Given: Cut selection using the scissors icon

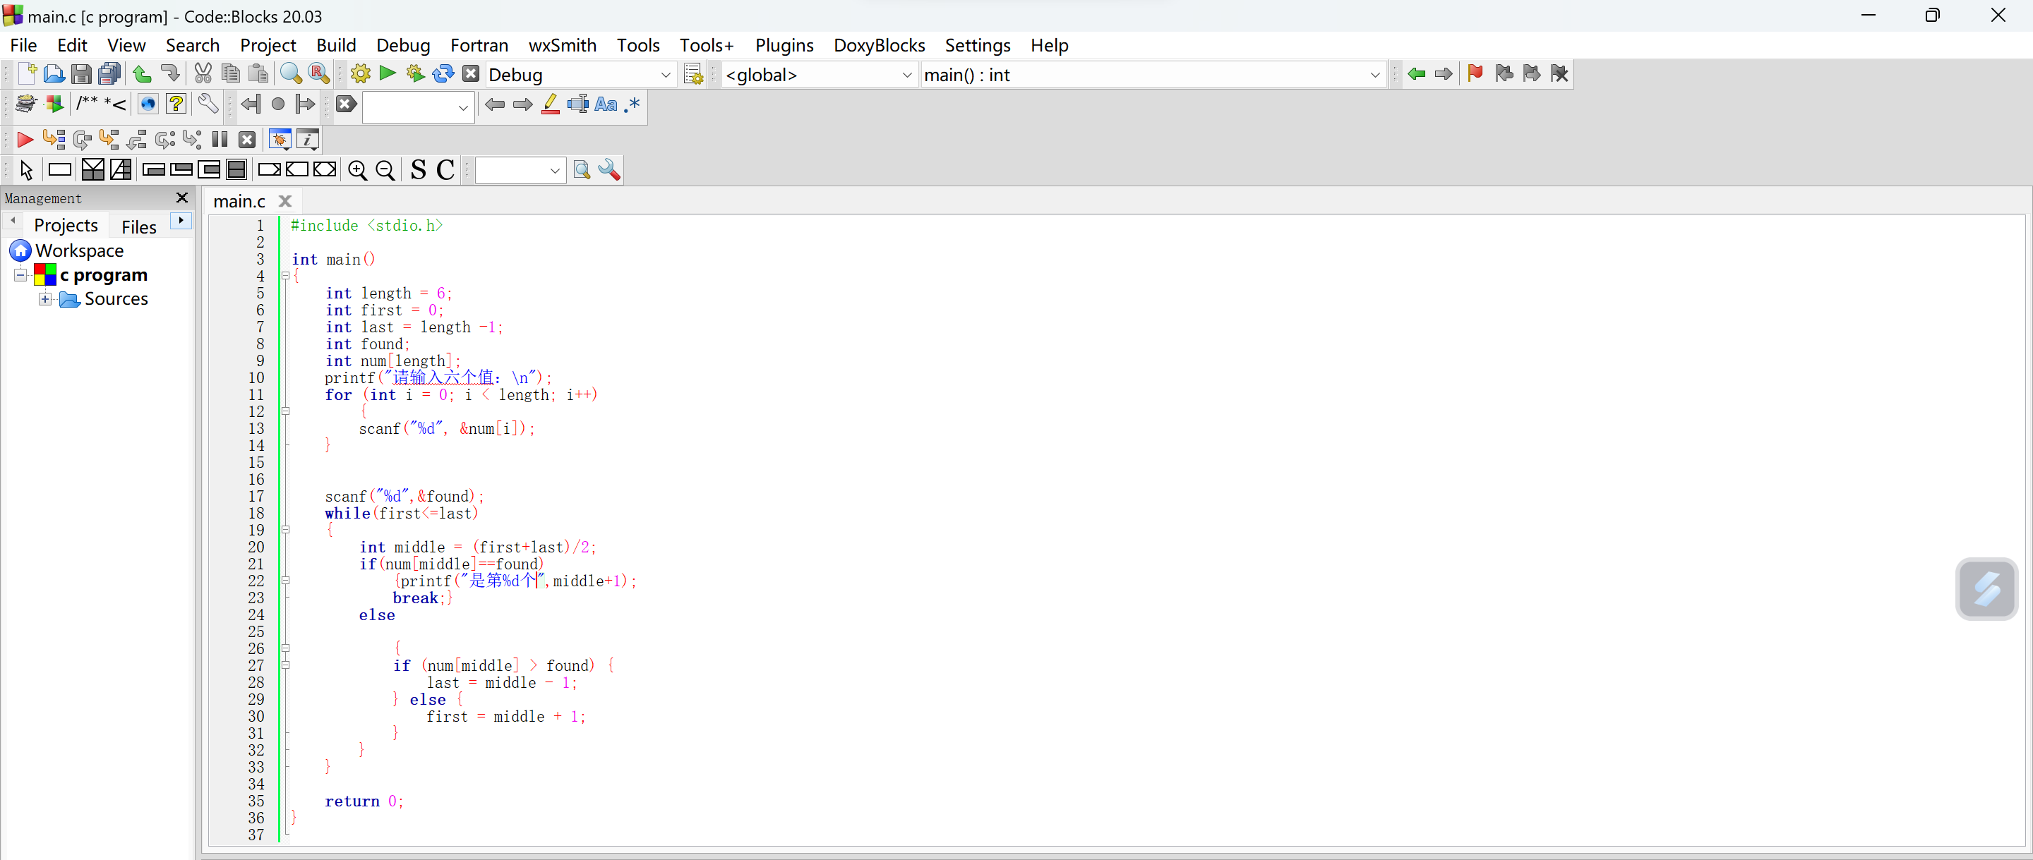Looking at the screenshot, I should (x=203, y=73).
